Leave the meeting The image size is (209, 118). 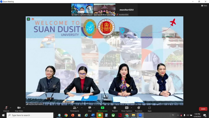tap(203, 109)
